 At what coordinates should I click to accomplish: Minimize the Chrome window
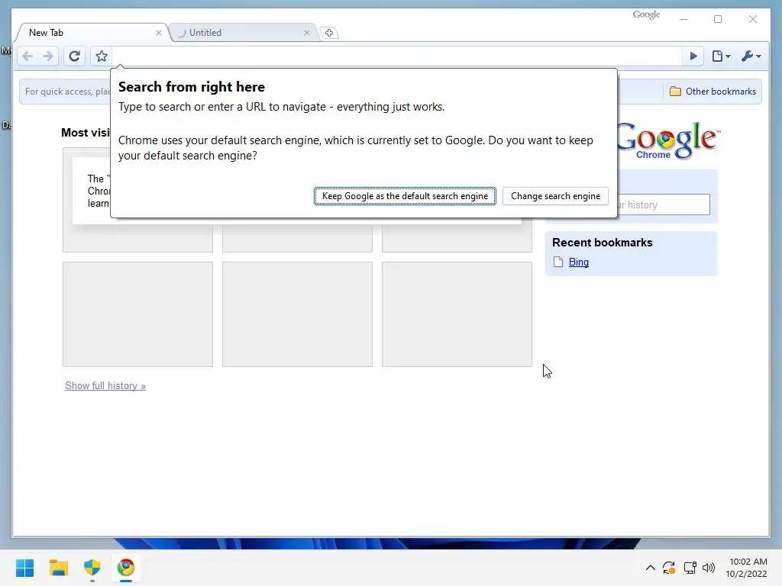[683, 19]
